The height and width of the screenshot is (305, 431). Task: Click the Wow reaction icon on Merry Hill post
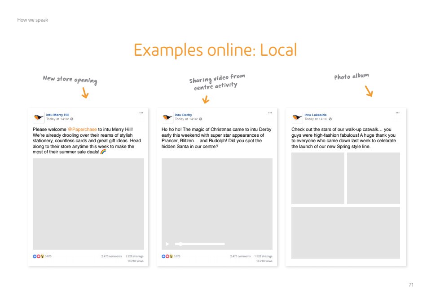coord(42,256)
